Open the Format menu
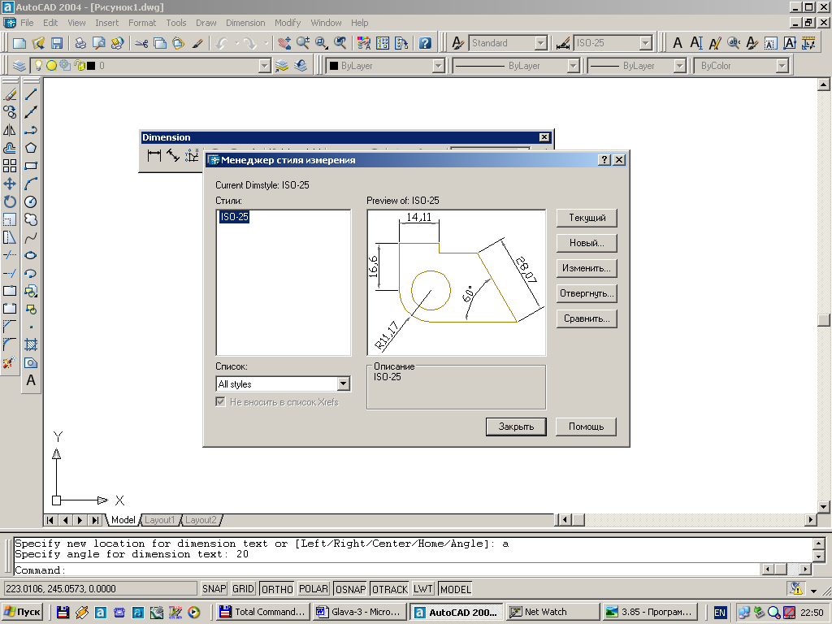 (x=142, y=23)
